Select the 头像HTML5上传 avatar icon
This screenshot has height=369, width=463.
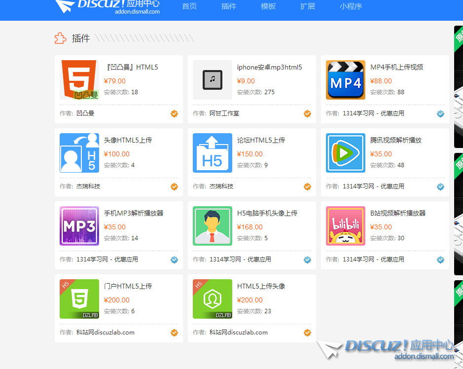[79, 153]
